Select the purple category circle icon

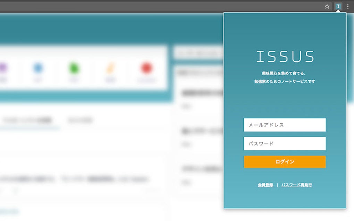[4, 67]
